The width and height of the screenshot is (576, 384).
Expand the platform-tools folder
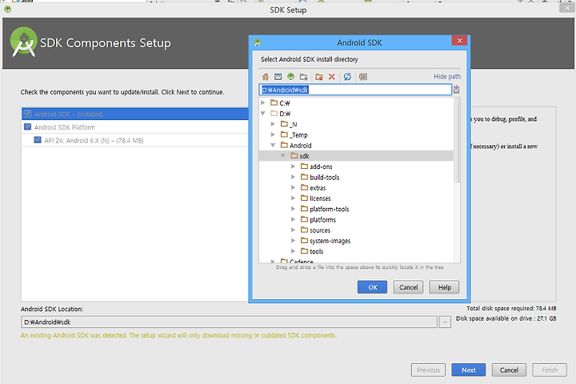293,209
